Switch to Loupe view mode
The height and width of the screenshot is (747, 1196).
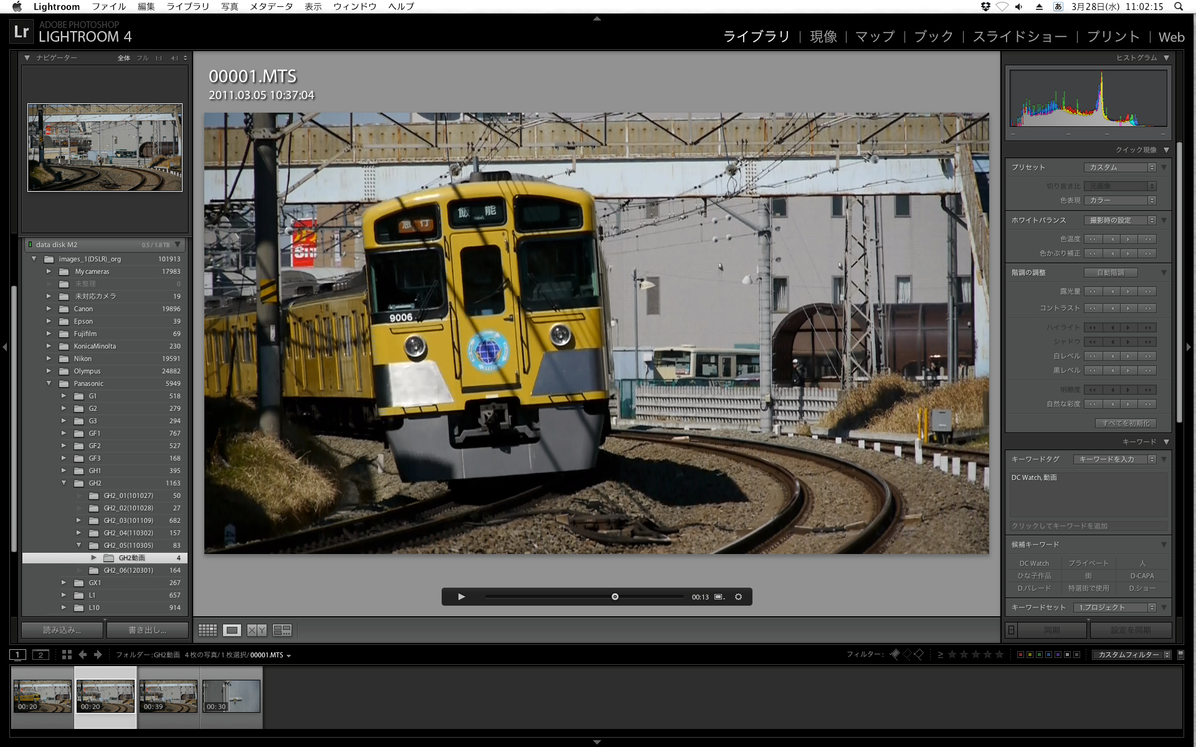point(232,630)
